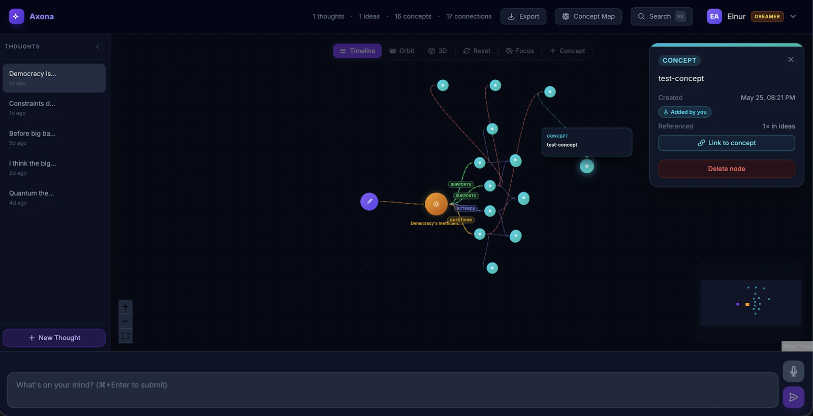Click the "16 concepts" counter
This screenshot has width=813, height=416.
click(413, 16)
